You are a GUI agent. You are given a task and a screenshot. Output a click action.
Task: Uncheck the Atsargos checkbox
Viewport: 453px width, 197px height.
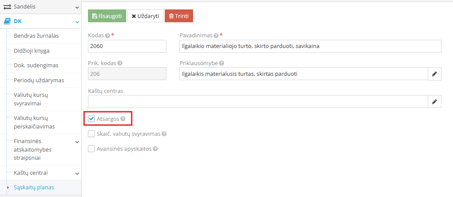click(x=91, y=119)
